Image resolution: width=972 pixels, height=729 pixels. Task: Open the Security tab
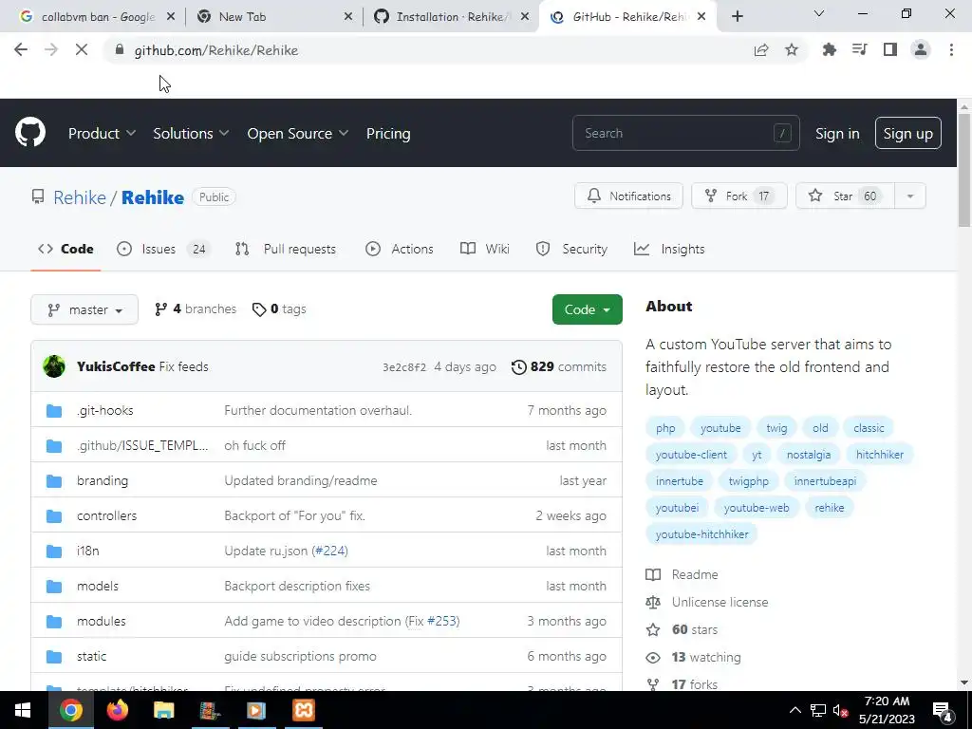click(571, 249)
